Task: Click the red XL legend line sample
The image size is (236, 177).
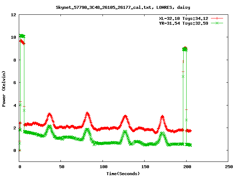Action: click(x=217, y=18)
